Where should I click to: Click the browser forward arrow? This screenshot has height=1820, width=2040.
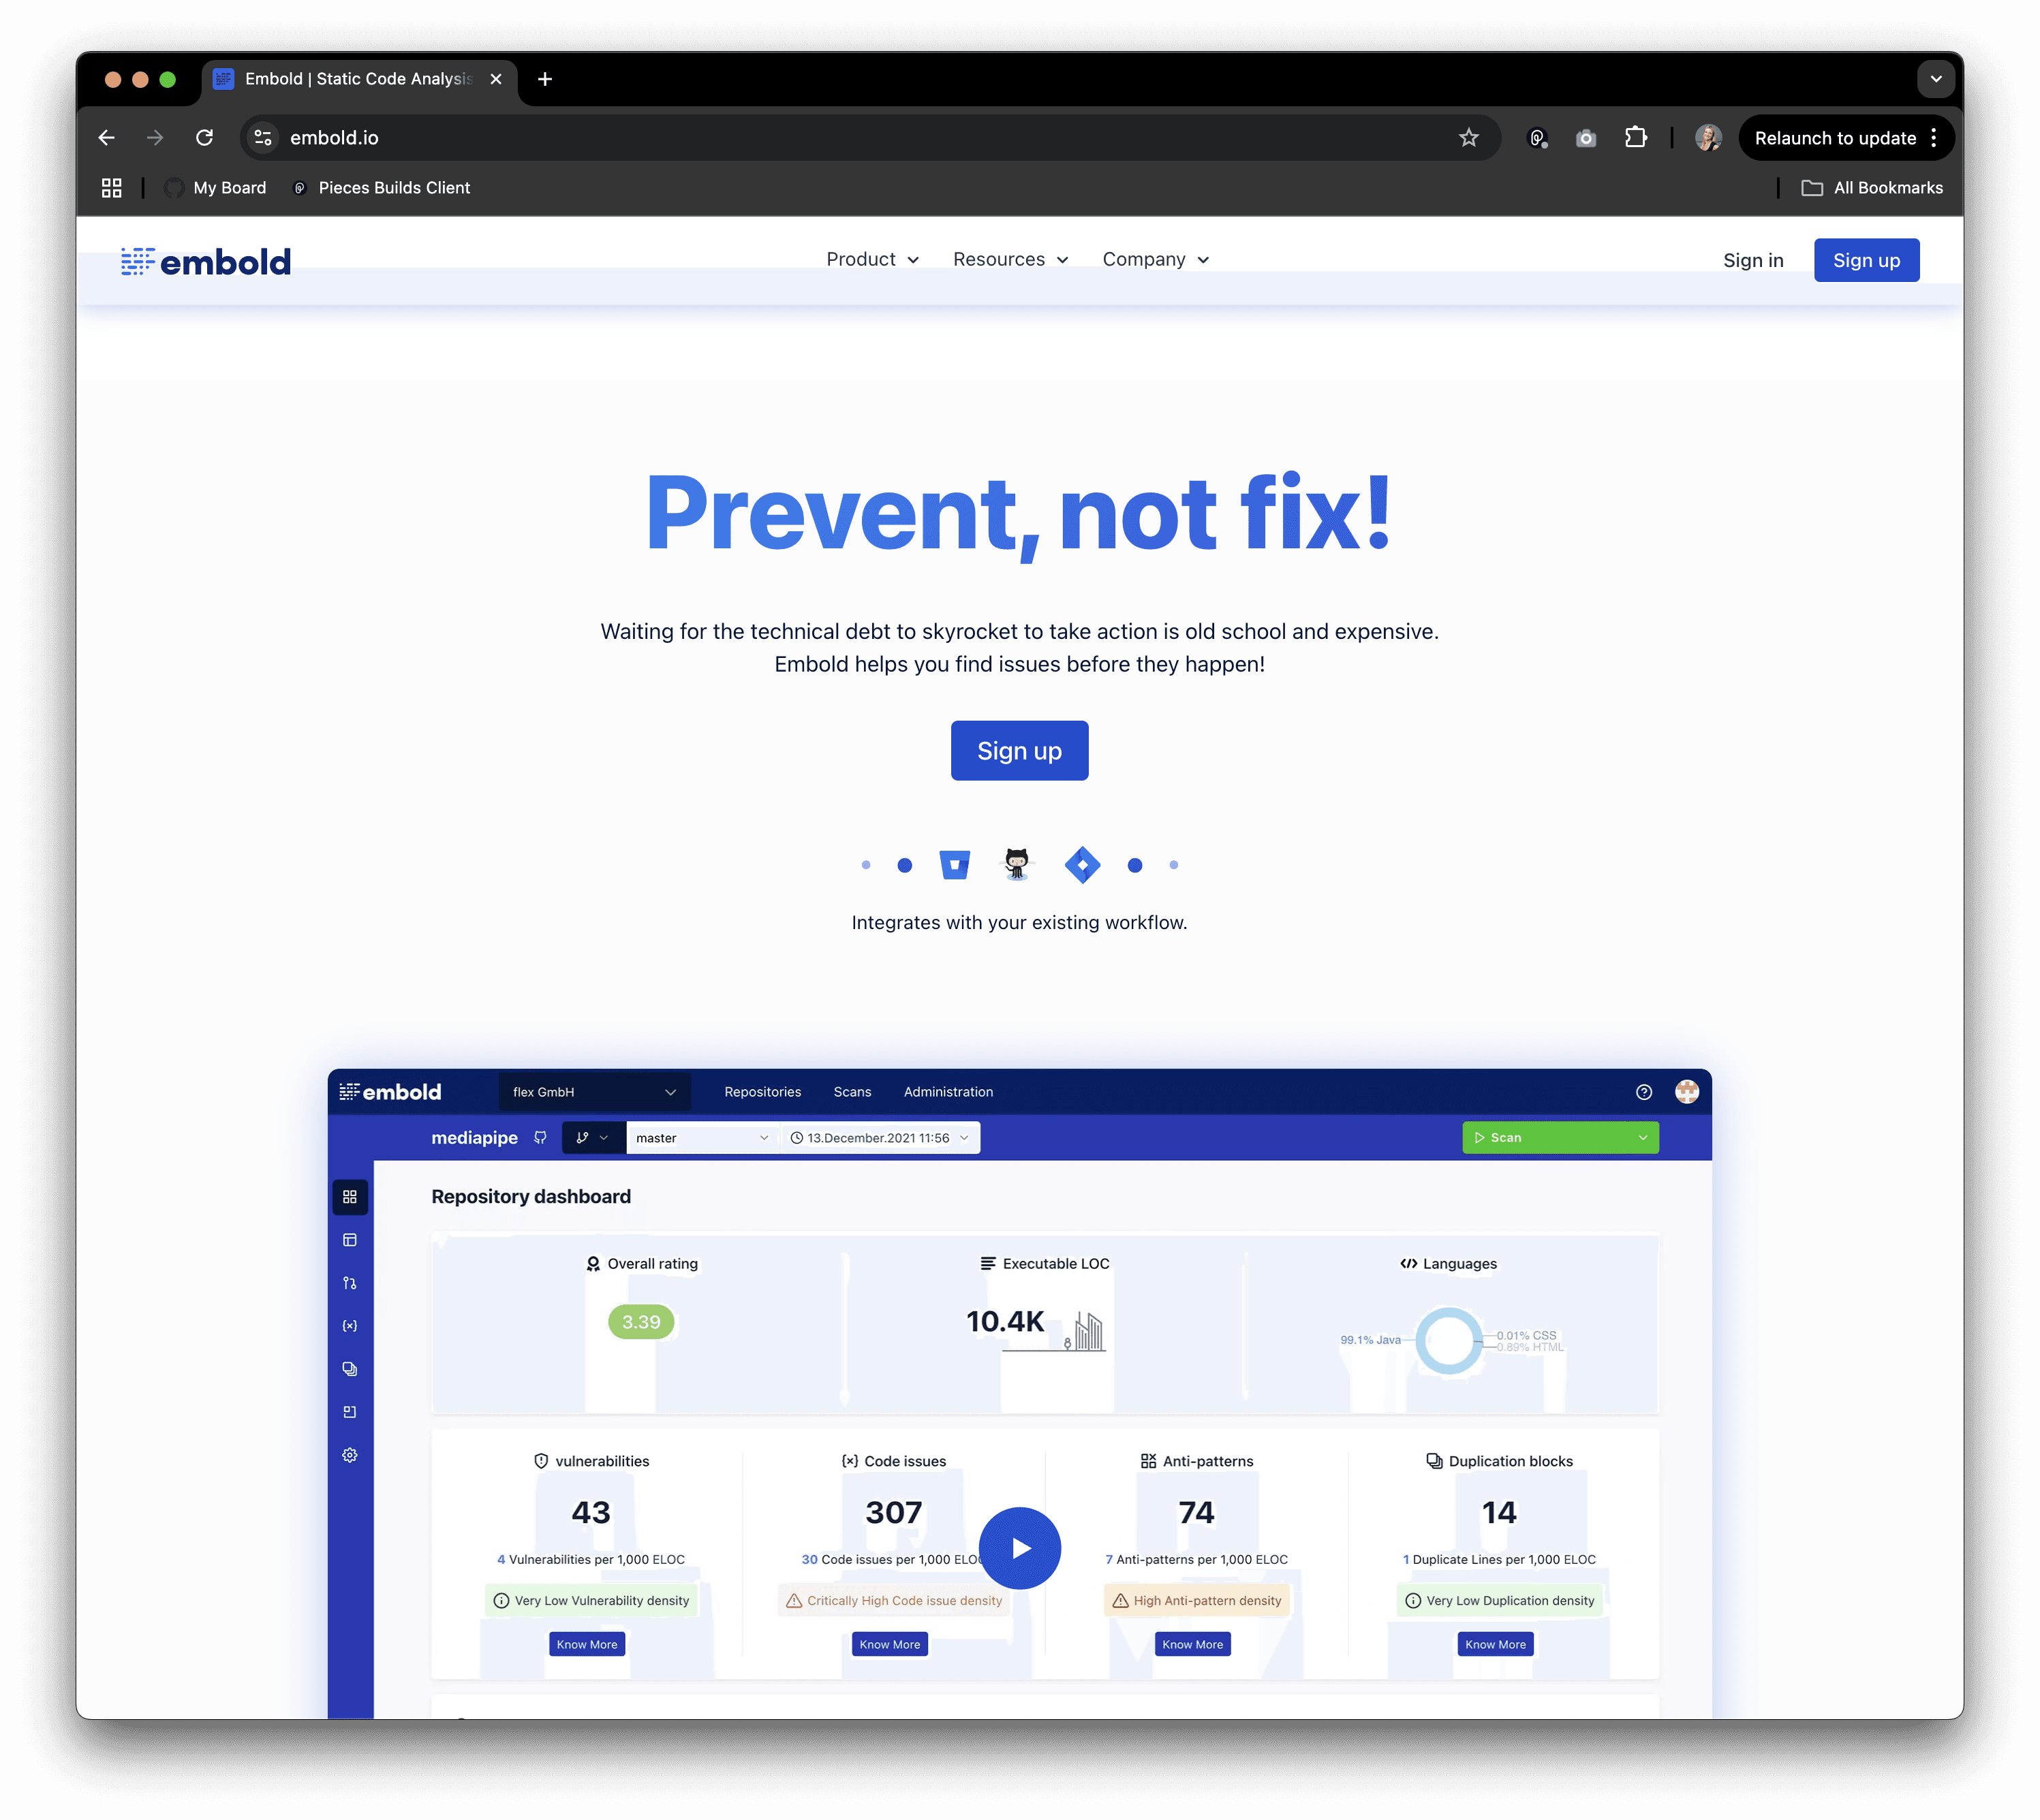pos(155,138)
